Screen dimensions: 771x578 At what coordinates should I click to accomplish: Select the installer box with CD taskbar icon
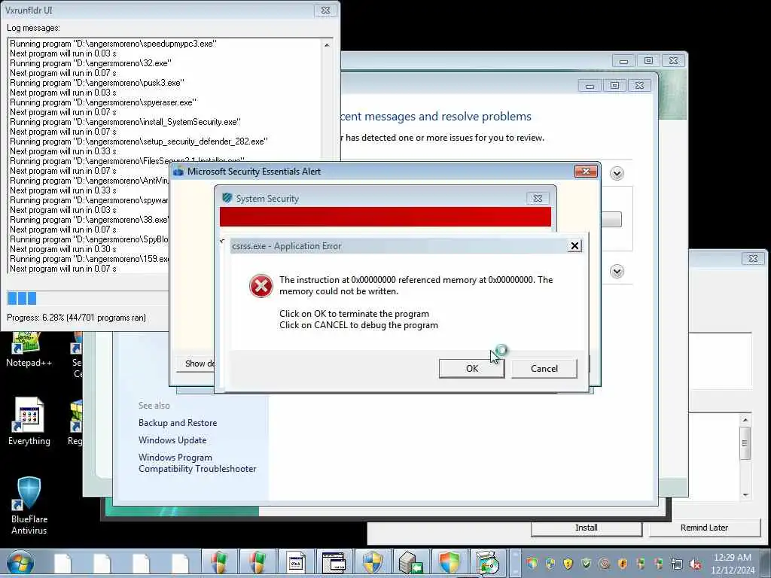pos(487,563)
